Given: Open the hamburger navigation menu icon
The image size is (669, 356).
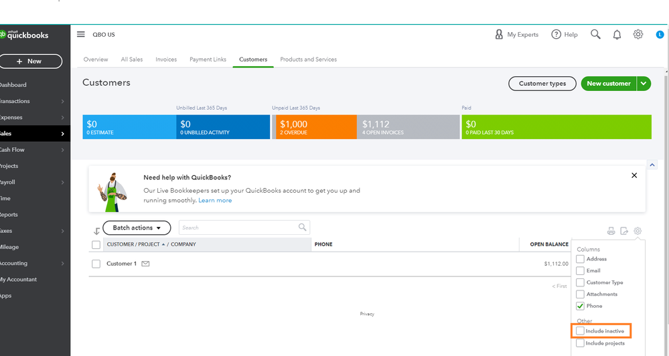Looking at the screenshot, I should coord(80,34).
